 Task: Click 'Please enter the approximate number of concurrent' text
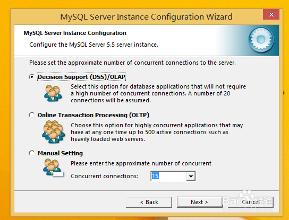[x=141, y=163]
